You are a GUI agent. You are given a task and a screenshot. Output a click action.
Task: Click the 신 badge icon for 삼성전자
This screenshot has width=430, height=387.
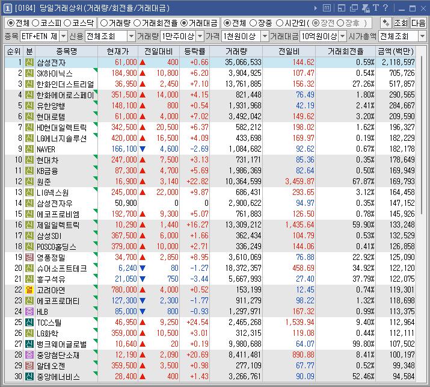29,63
